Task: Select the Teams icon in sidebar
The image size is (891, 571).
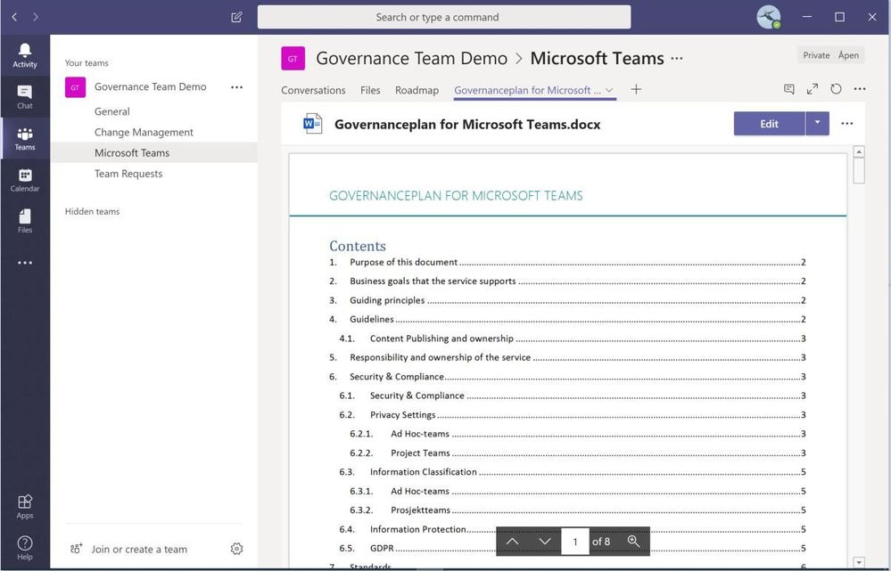Action: 24,138
